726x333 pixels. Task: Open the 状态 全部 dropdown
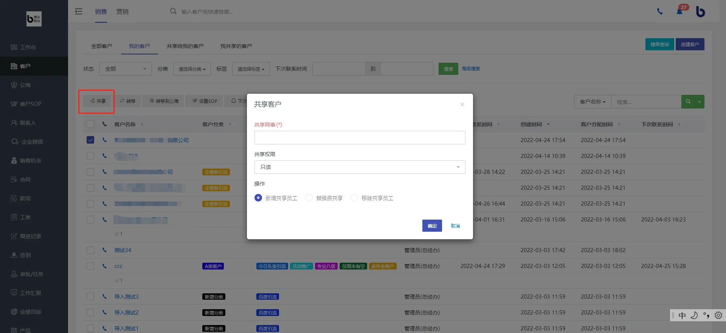point(126,69)
